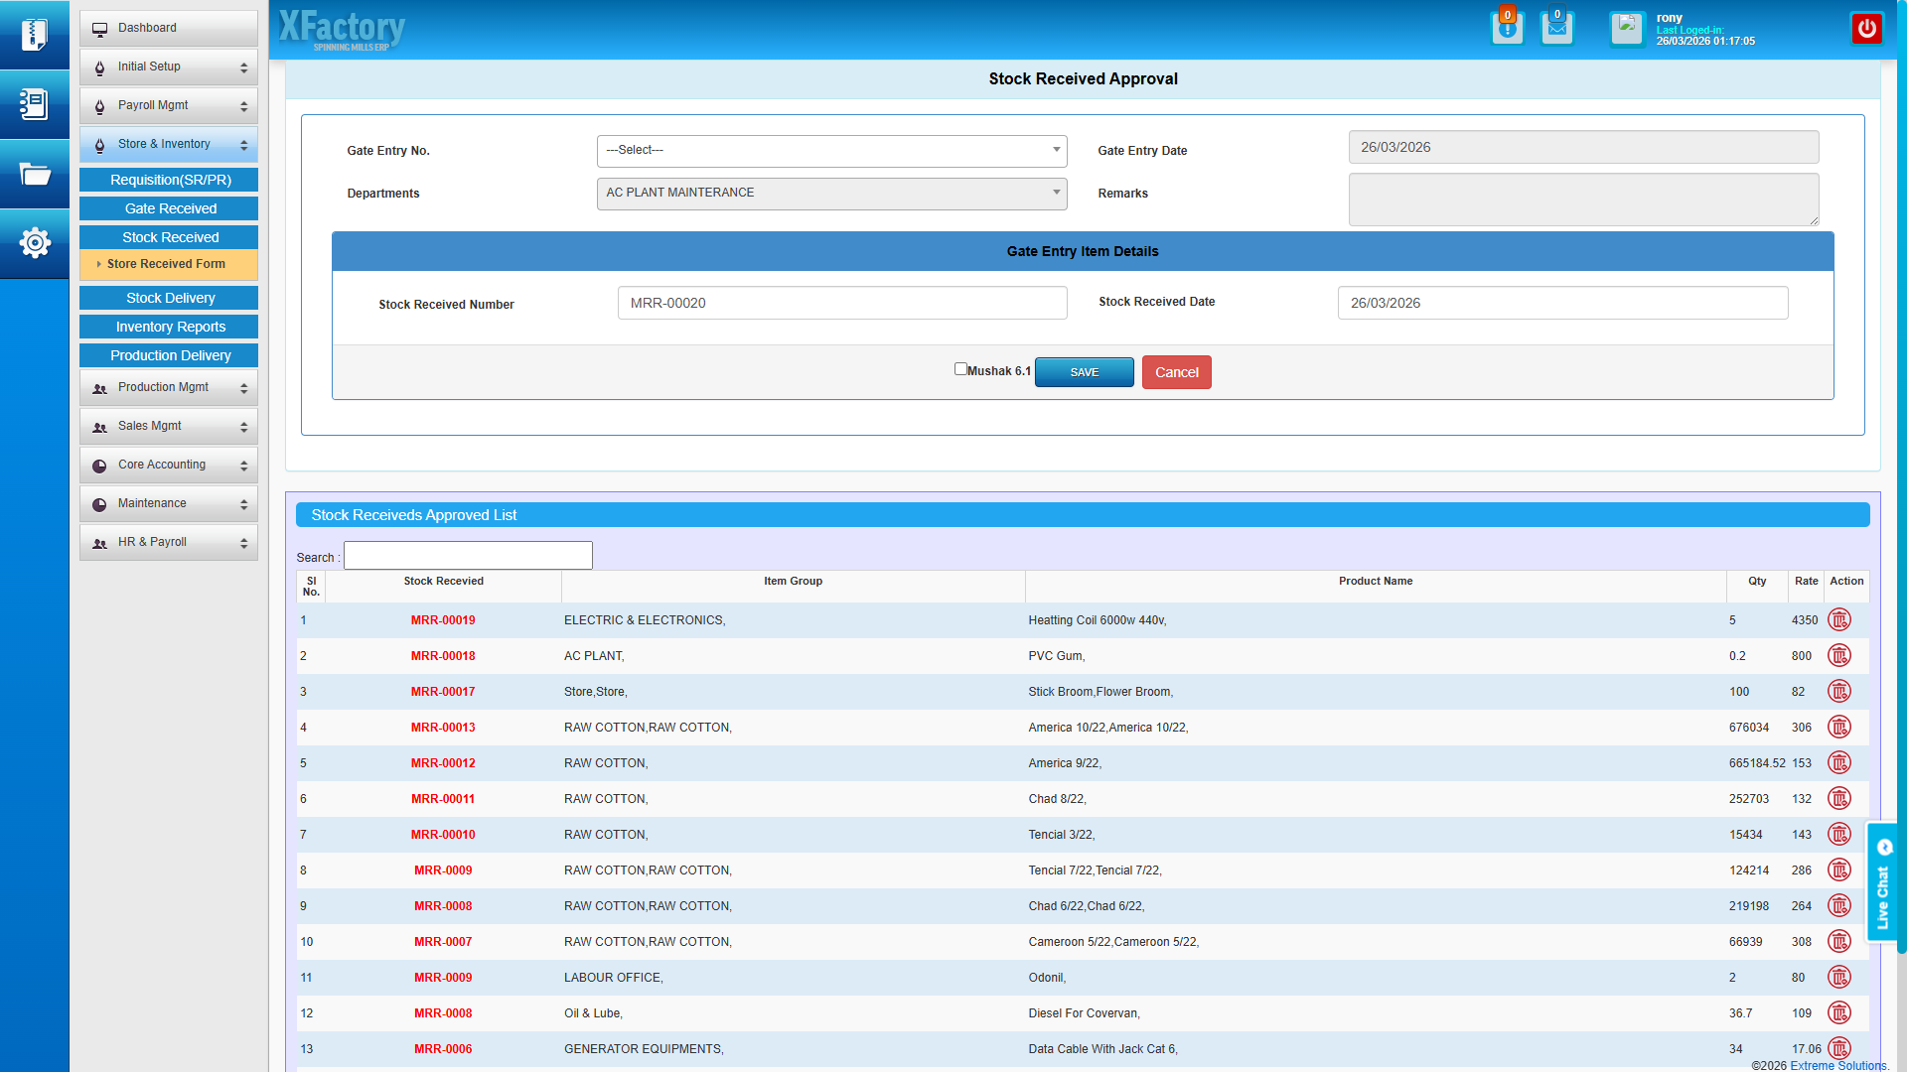Image resolution: width=1907 pixels, height=1072 pixels.
Task: Click the Search input field
Action: coord(468,556)
